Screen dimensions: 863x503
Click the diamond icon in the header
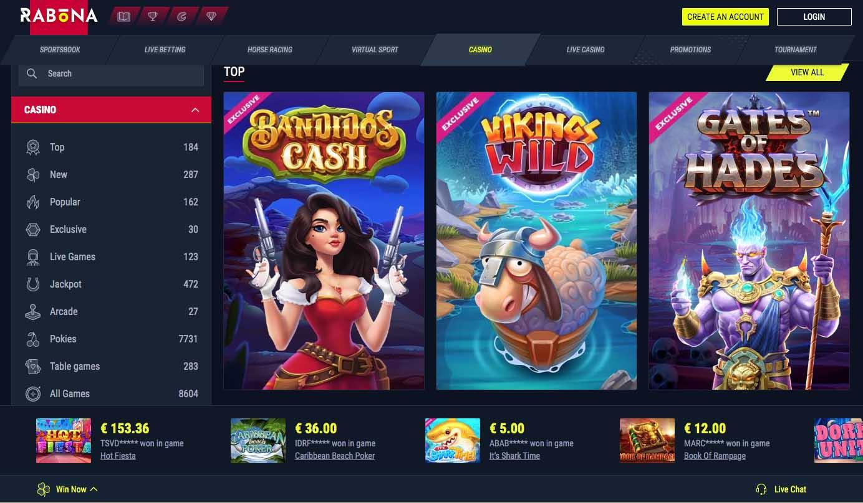pyautogui.click(x=211, y=17)
